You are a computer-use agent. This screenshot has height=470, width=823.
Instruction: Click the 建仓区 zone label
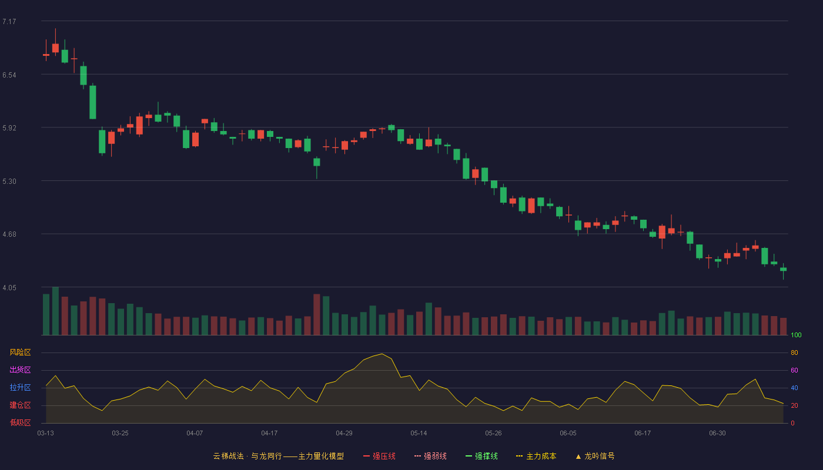[x=20, y=405]
